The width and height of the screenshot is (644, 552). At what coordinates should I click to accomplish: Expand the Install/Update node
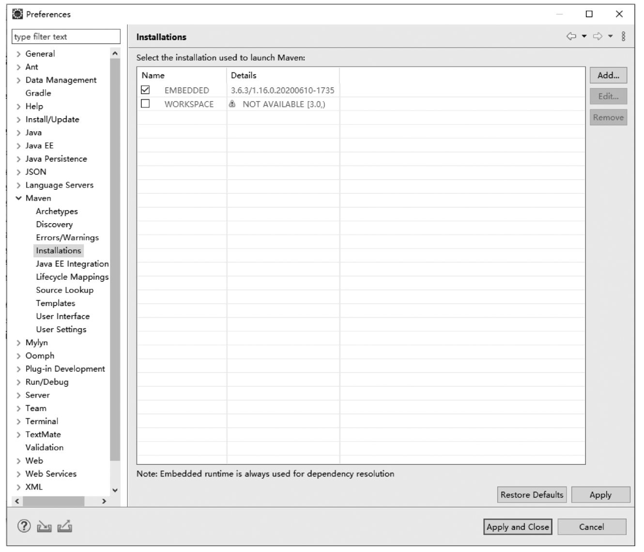[x=18, y=120]
